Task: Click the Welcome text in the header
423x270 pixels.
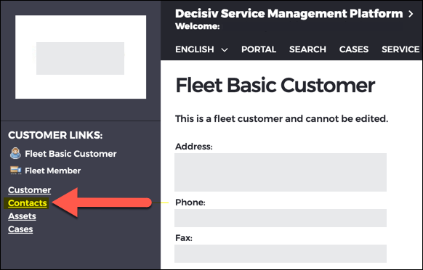Action: click(198, 26)
